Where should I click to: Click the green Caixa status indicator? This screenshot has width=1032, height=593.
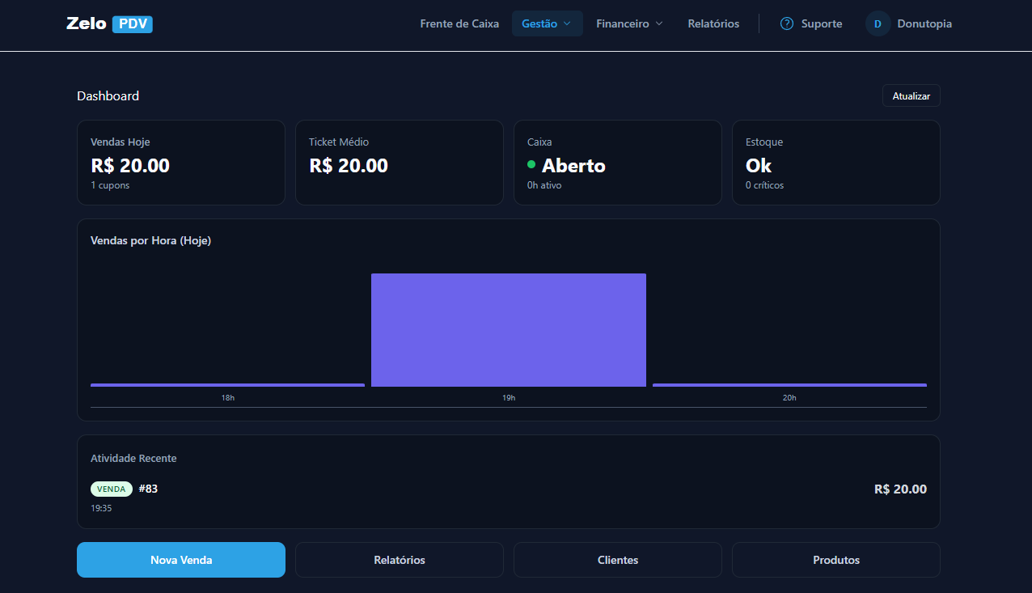[532, 165]
